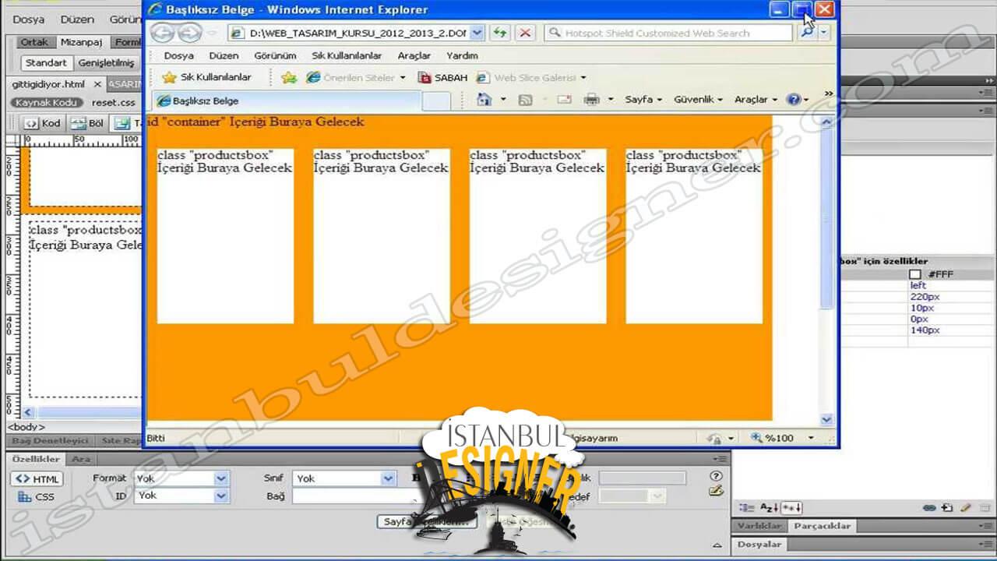Click the Add to Favorites star icon
This screenshot has width=997, height=561.
pos(289,77)
